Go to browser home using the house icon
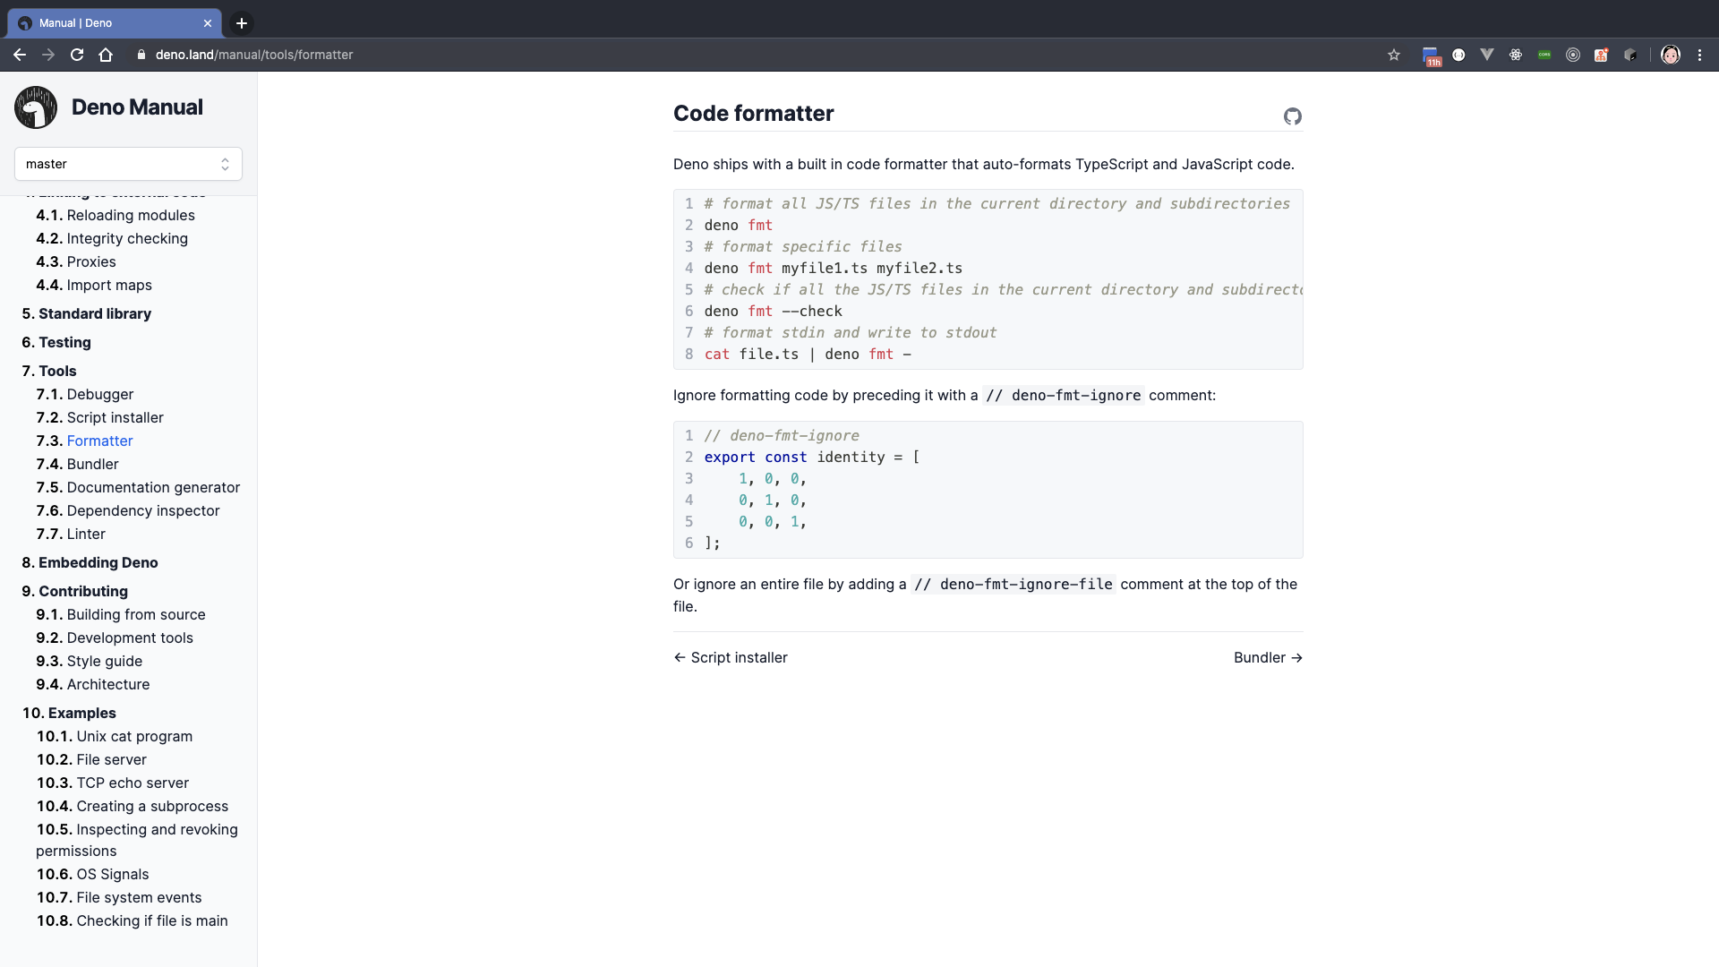Viewport: 1719px width, 967px height. click(x=106, y=55)
